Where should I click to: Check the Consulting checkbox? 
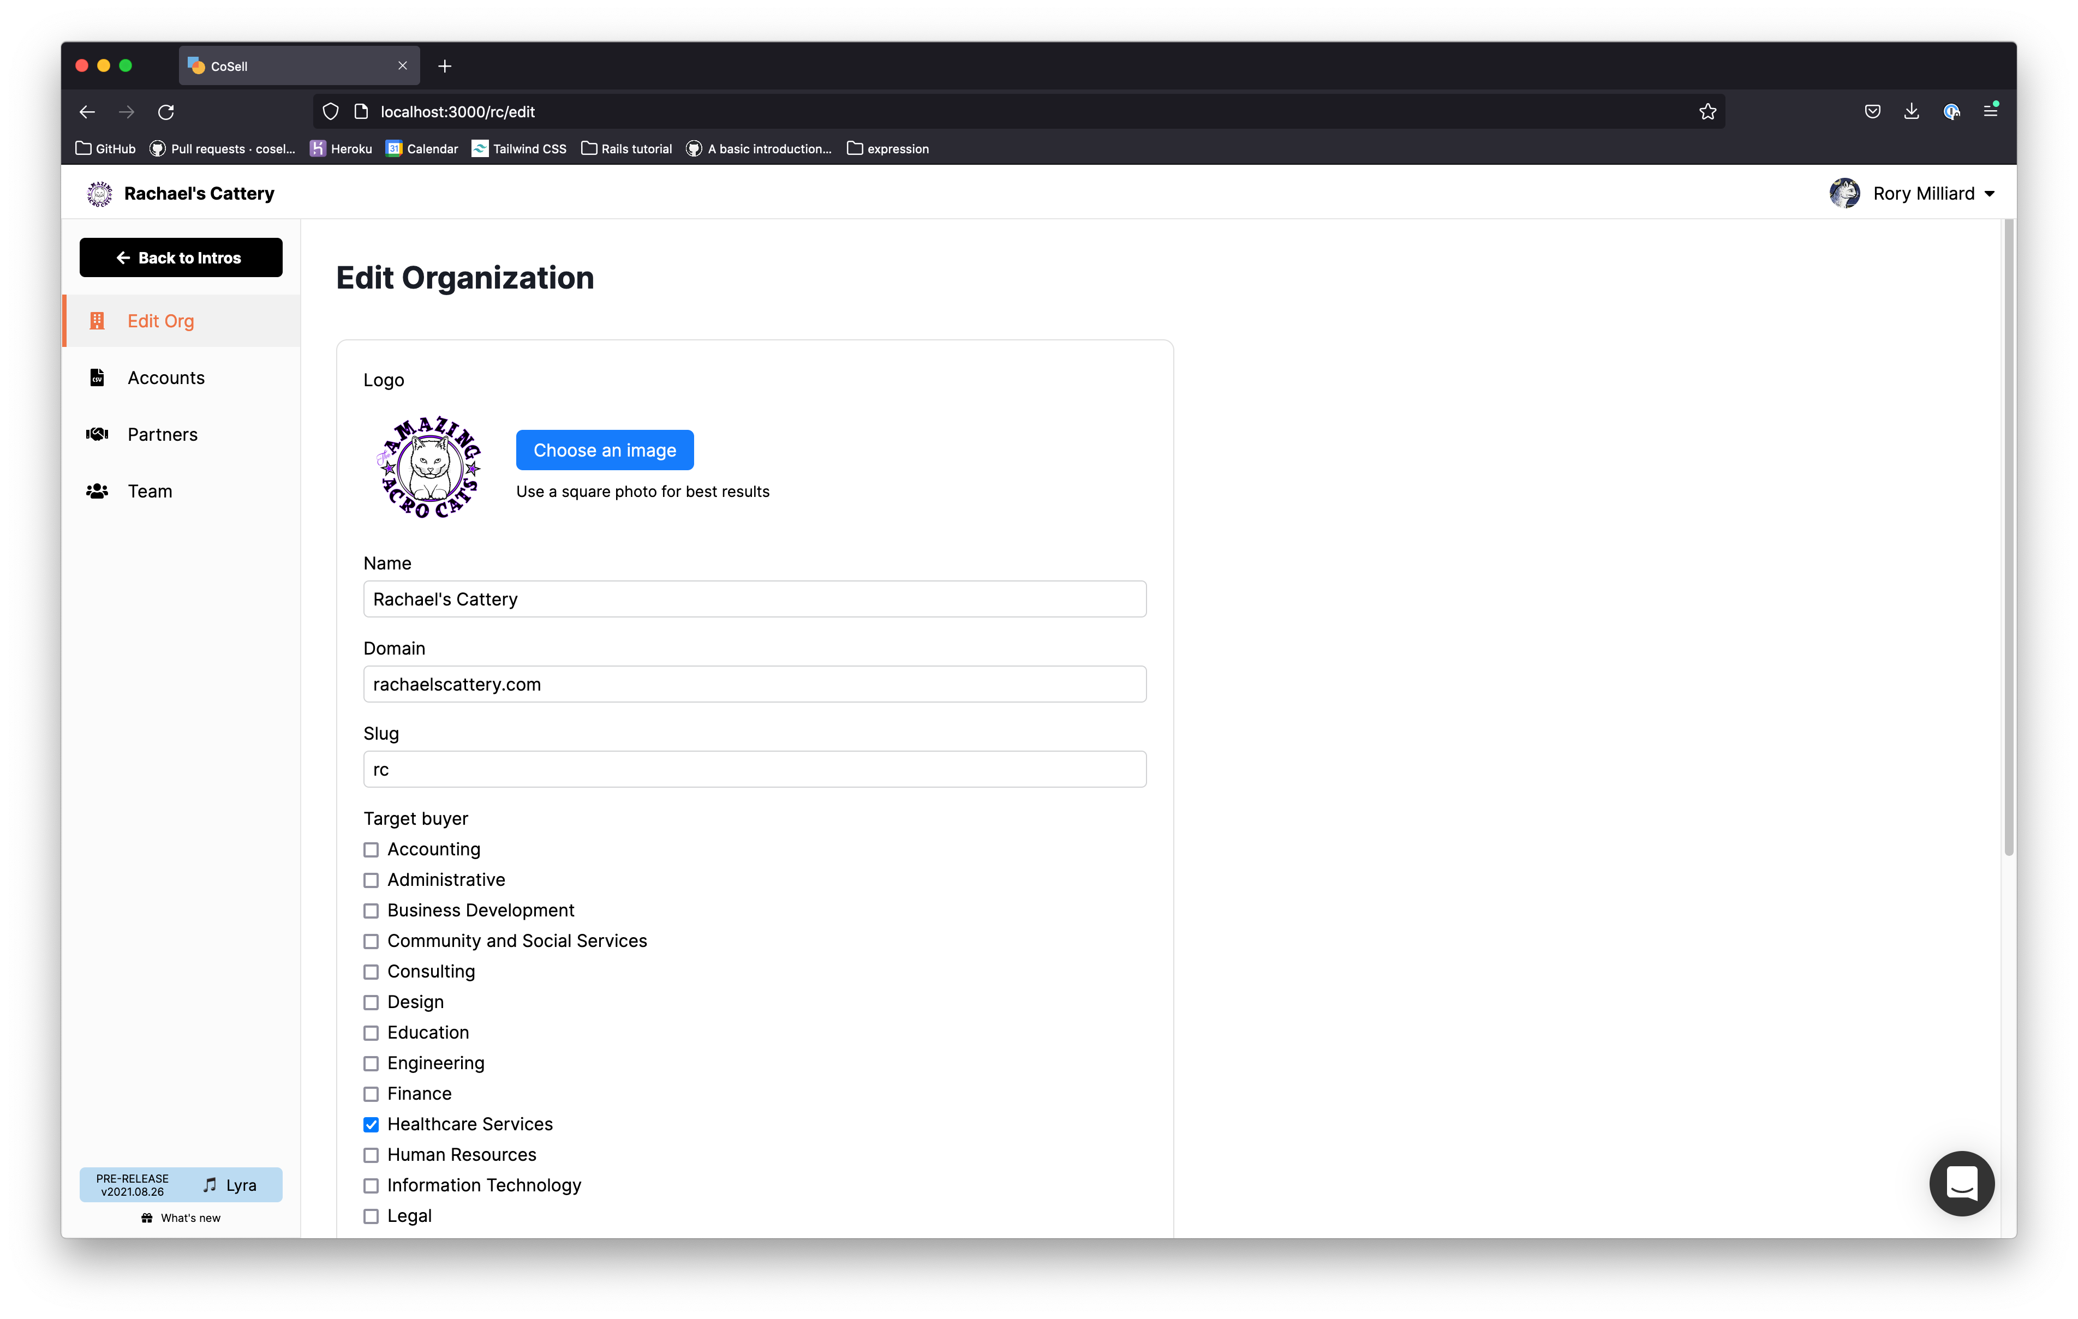(x=371, y=972)
